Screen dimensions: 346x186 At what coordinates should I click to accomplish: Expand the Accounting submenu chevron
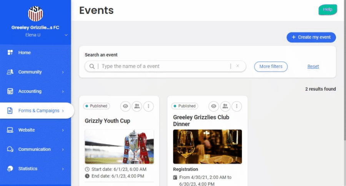tap(63, 91)
